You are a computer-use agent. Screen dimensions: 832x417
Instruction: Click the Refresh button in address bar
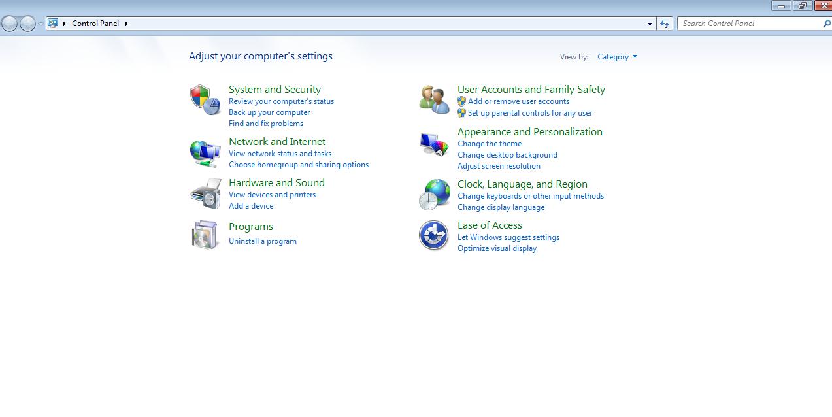[664, 23]
